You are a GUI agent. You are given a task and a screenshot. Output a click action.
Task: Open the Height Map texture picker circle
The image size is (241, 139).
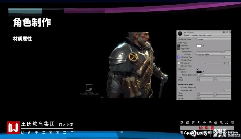coord(181,60)
